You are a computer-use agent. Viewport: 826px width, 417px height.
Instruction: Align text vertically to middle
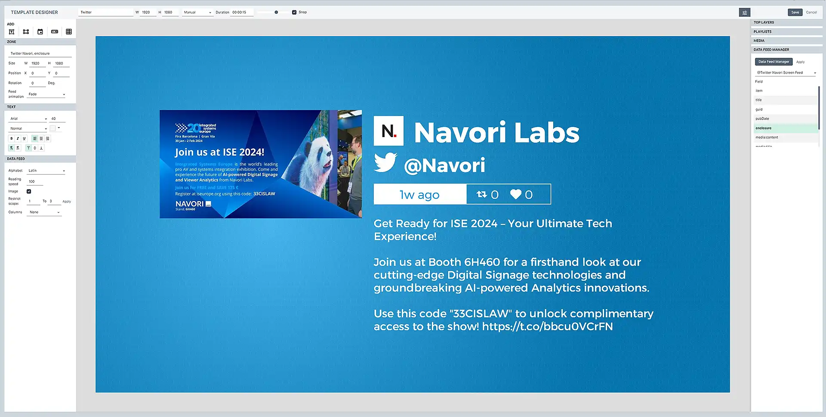pos(35,148)
